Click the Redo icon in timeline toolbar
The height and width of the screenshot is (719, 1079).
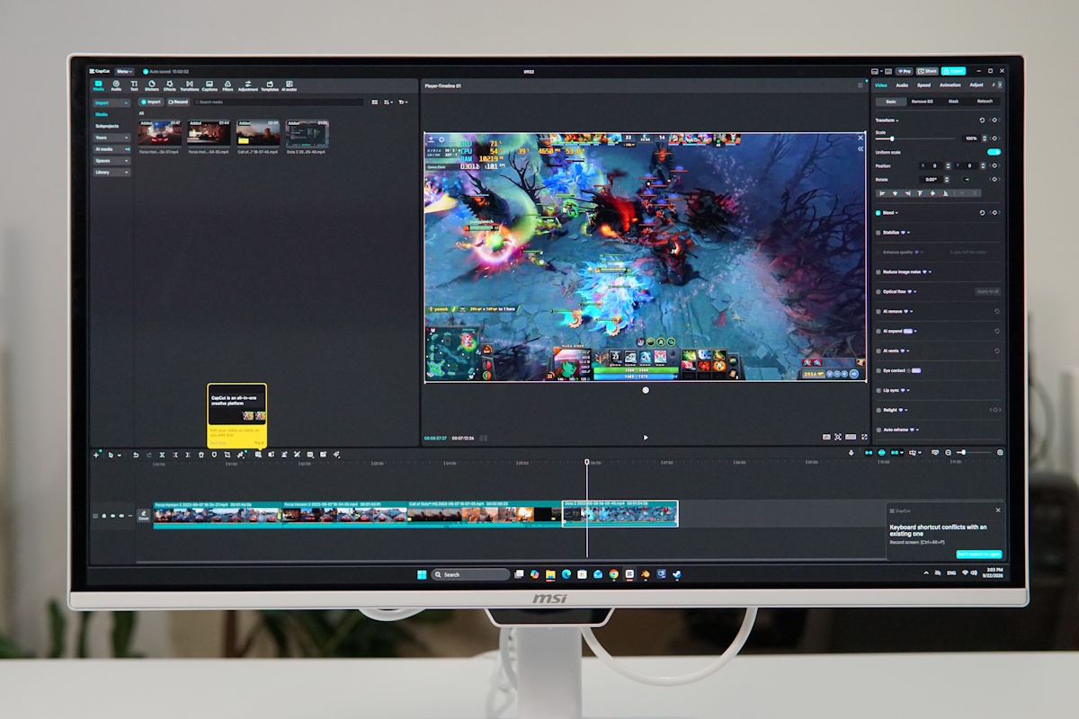149,455
